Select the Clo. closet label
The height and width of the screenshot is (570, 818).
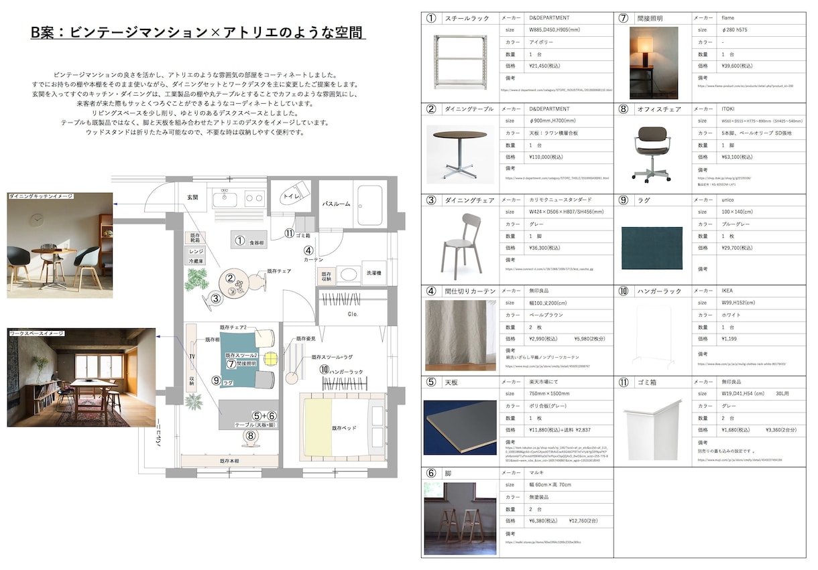353,313
